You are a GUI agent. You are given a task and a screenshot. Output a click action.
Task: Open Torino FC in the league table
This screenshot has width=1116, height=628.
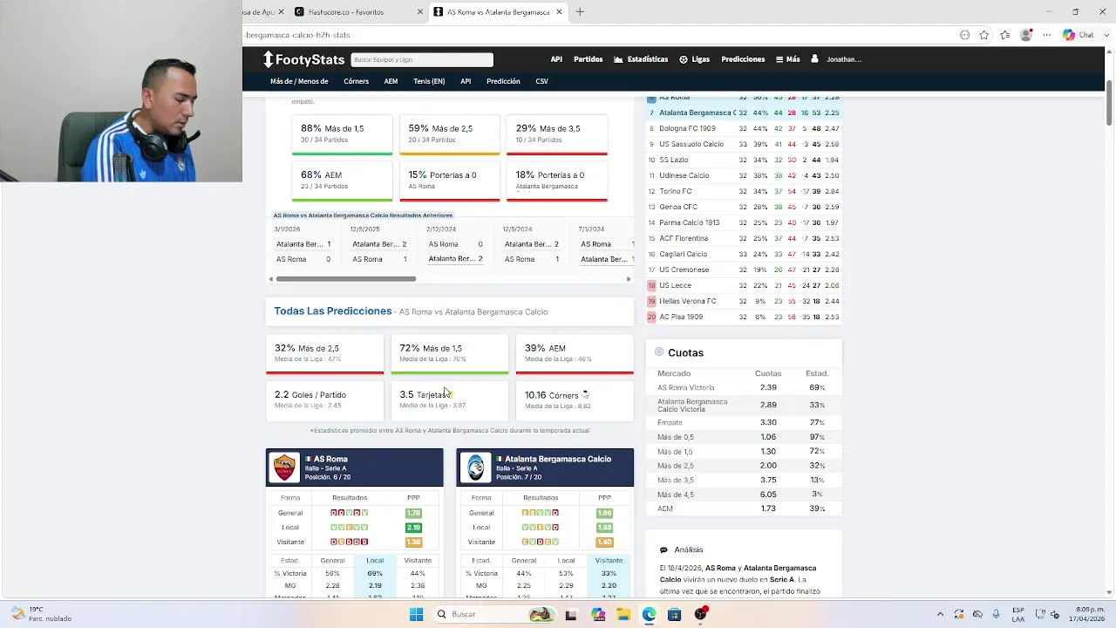676,191
